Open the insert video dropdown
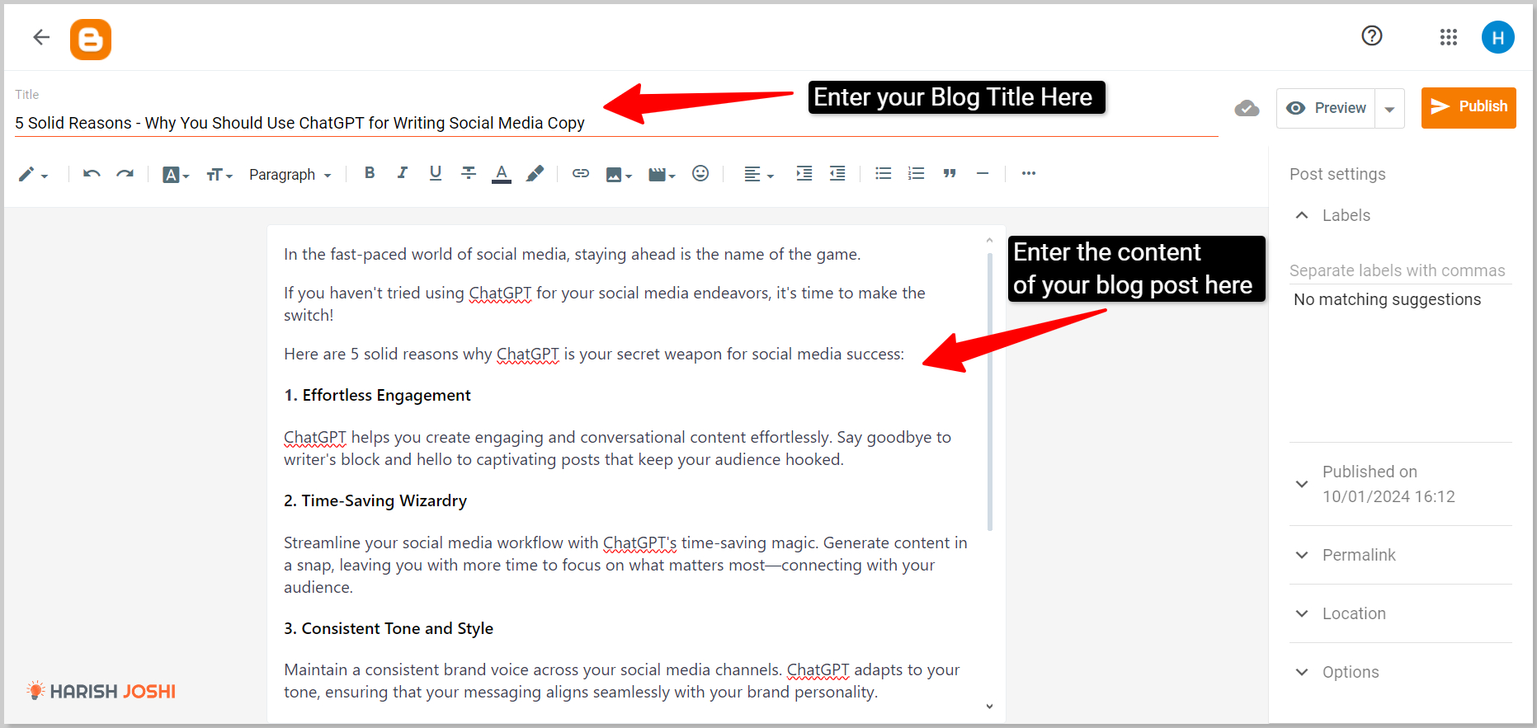The height and width of the screenshot is (728, 1537). pos(662,175)
